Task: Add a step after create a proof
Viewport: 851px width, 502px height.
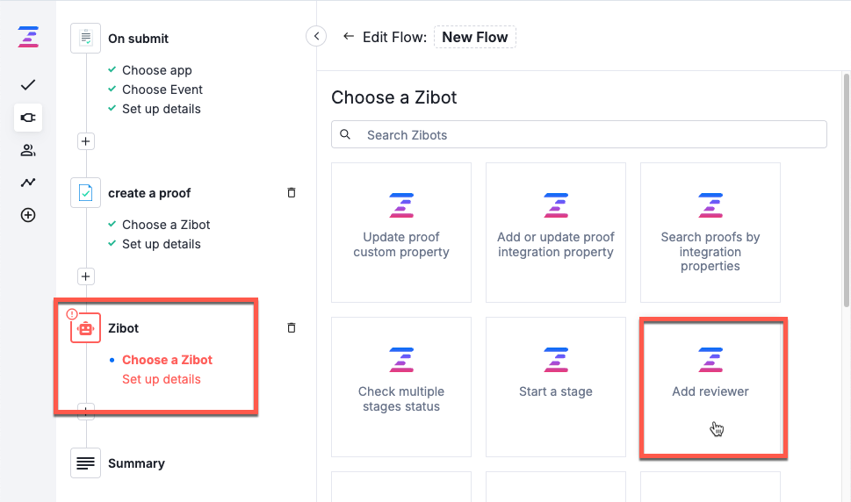Action: click(85, 276)
